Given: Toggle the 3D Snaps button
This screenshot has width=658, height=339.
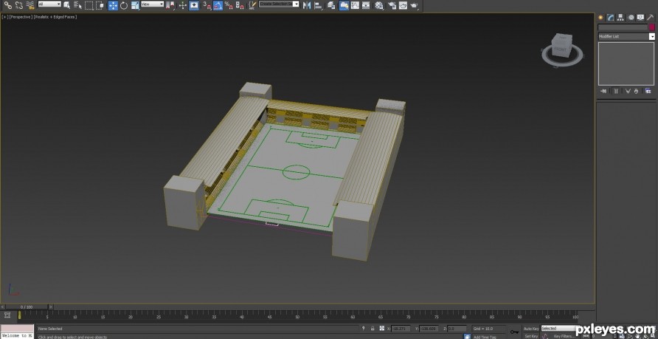Looking at the screenshot, I should click(207, 5).
